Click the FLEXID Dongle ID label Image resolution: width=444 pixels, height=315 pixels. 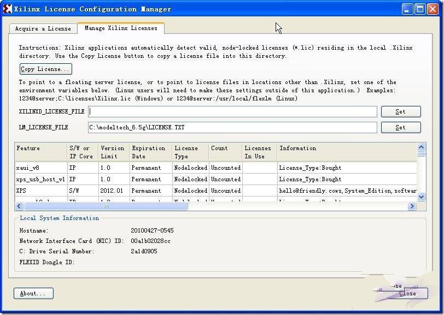[47, 262]
